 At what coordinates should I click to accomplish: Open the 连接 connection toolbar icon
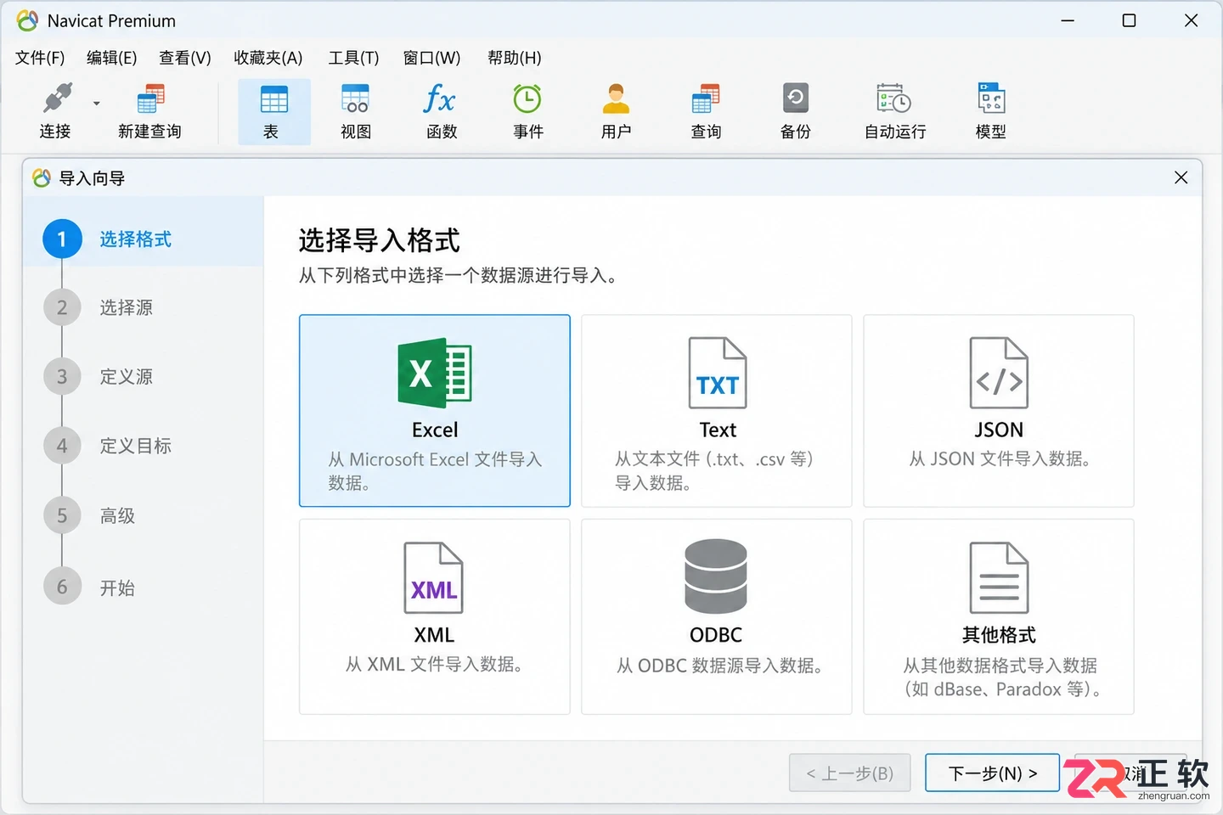[x=56, y=111]
